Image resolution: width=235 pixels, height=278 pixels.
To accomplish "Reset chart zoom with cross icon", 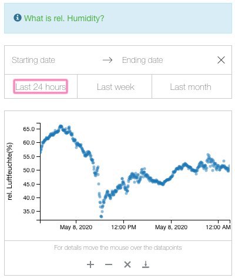I will 127,264.
